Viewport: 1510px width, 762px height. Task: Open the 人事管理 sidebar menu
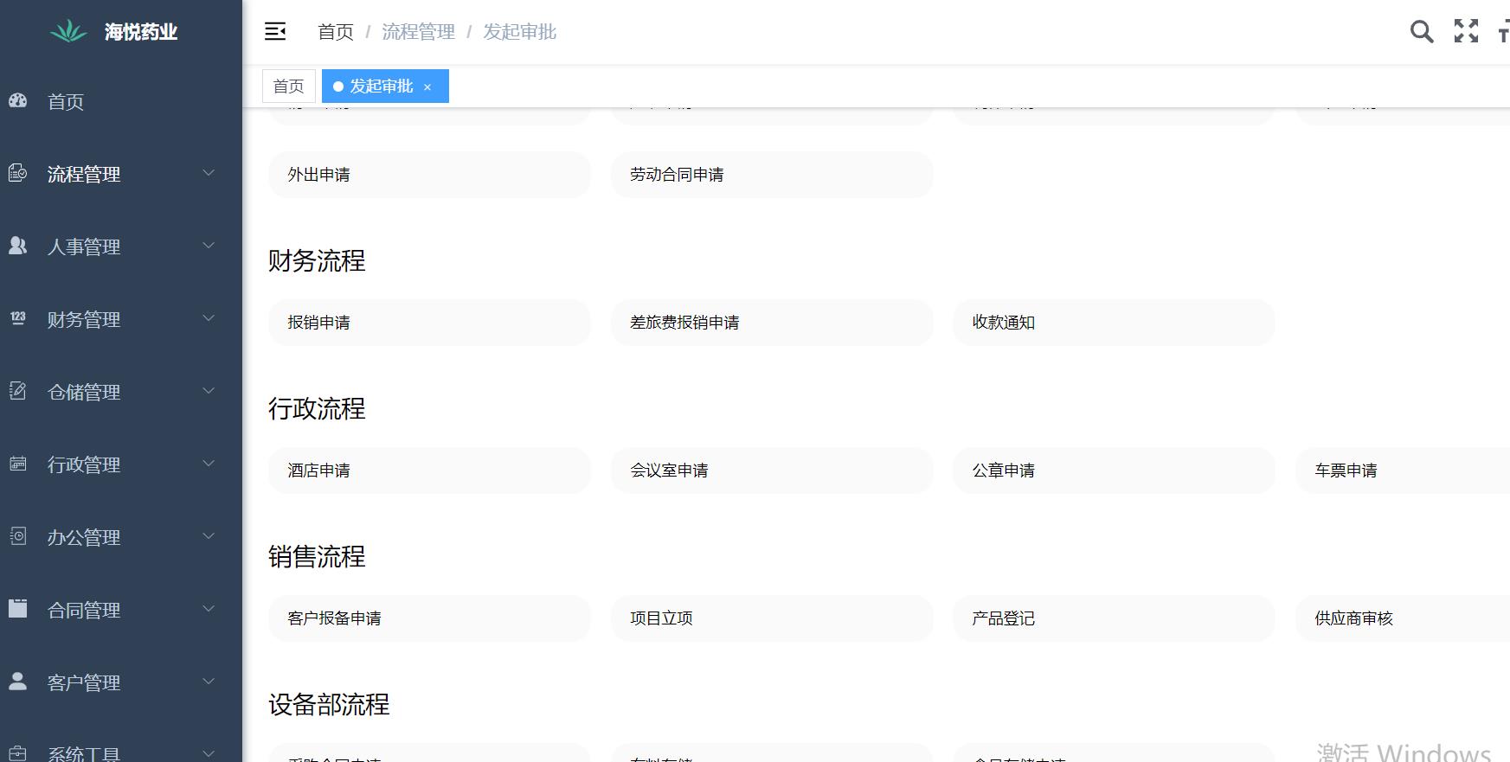pos(121,247)
